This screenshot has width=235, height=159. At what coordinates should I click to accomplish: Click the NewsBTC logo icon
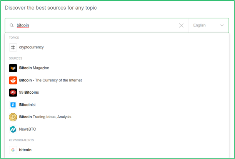13,129
